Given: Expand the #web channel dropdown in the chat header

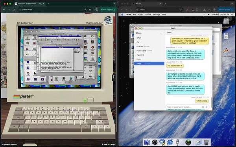Looking at the screenshot, I should [169, 32].
